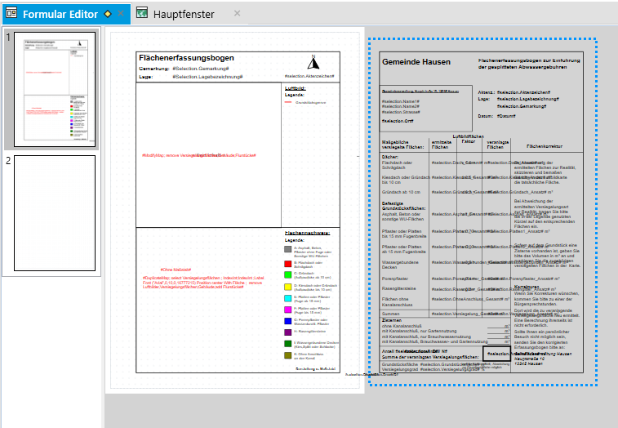Click the bright green legend swatch C Gründach
This screenshot has width=618, height=428.
click(287, 274)
